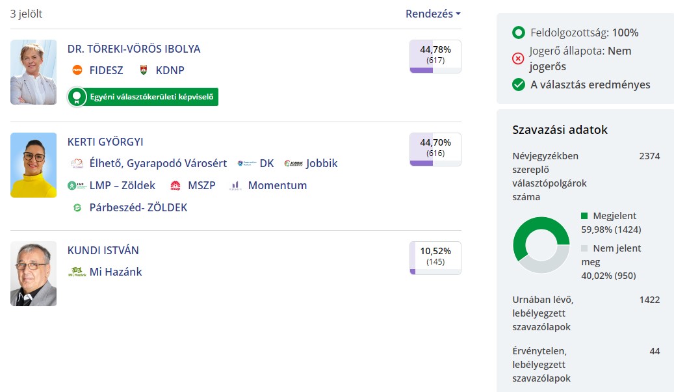Click the Jobbik party logo icon

tap(294, 163)
